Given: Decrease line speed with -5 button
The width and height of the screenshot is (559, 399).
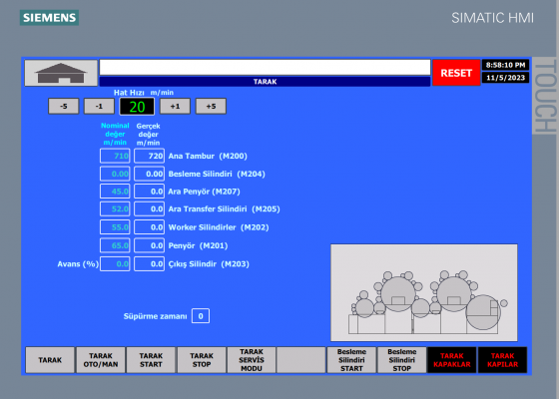Looking at the screenshot, I should click(x=64, y=106).
